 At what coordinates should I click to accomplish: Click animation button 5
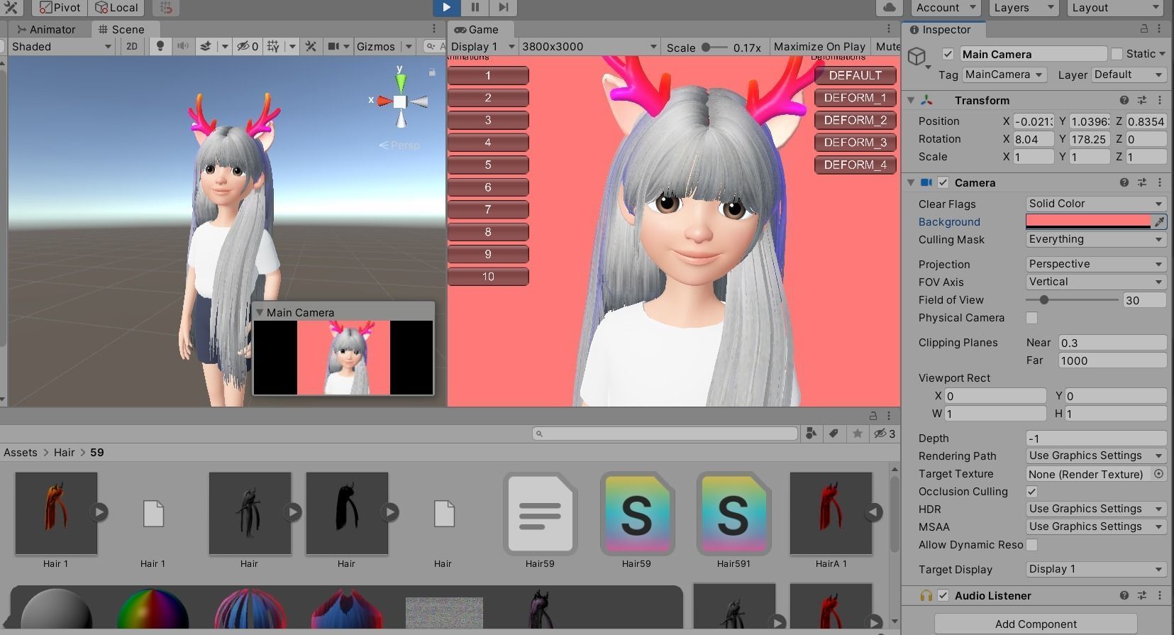point(488,165)
